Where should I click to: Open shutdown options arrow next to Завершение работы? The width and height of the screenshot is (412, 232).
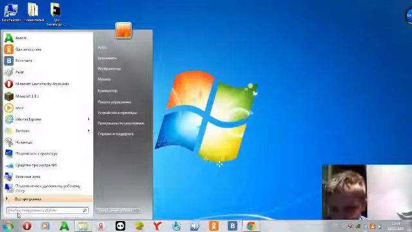[x=137, y=210]
